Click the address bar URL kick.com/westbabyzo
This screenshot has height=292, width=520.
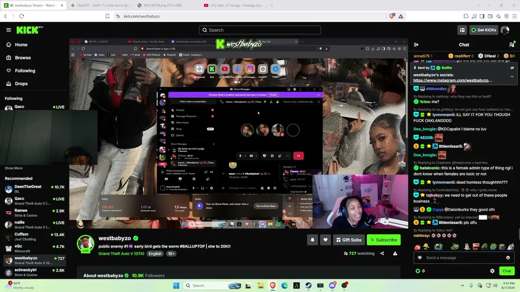(142, 16)
